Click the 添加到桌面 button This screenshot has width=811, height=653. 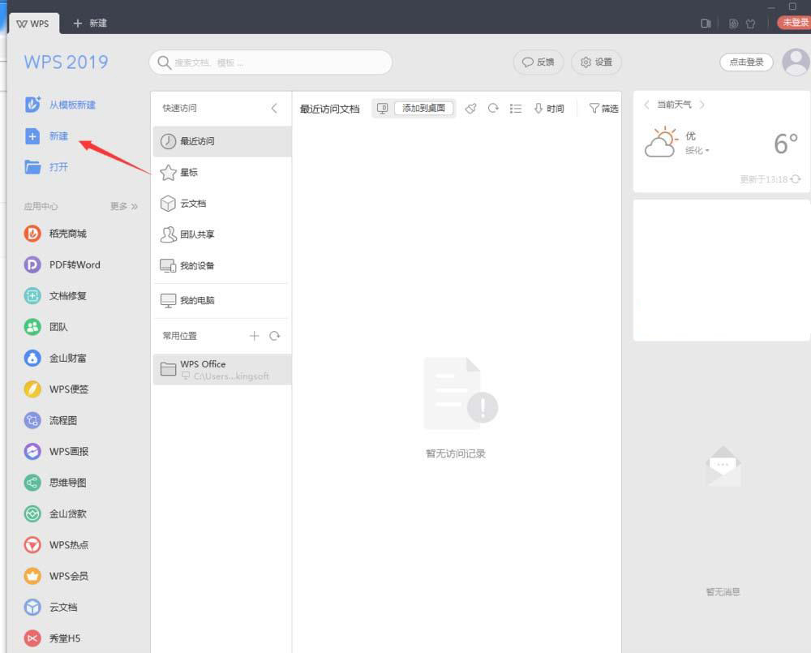[423, 108]
